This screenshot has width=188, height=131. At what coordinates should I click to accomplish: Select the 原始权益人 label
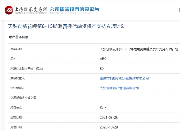17,78
